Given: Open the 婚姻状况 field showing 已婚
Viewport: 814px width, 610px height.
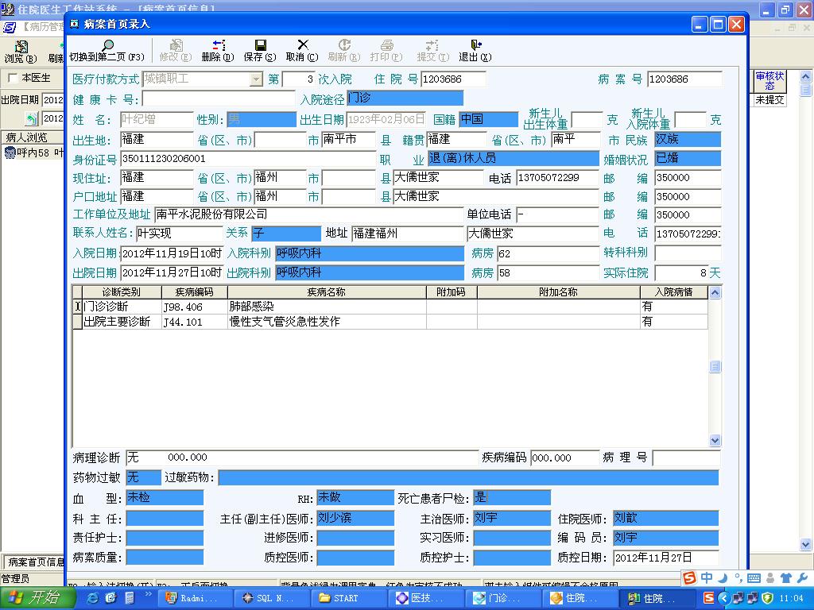Looking at the screenshot, I should tap(688, 158).
